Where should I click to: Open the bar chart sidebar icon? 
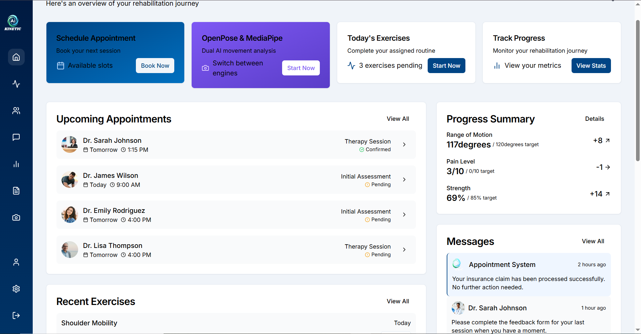(16, 164)
